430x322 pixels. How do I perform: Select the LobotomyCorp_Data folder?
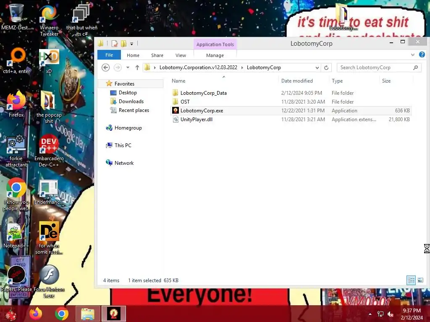[291, 93]
